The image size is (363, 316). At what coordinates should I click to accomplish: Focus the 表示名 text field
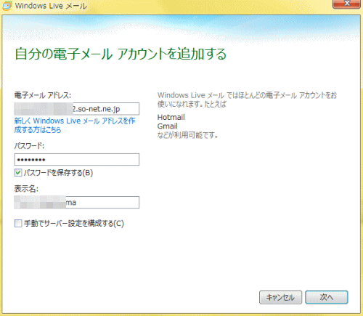click(x=77, y=203)
